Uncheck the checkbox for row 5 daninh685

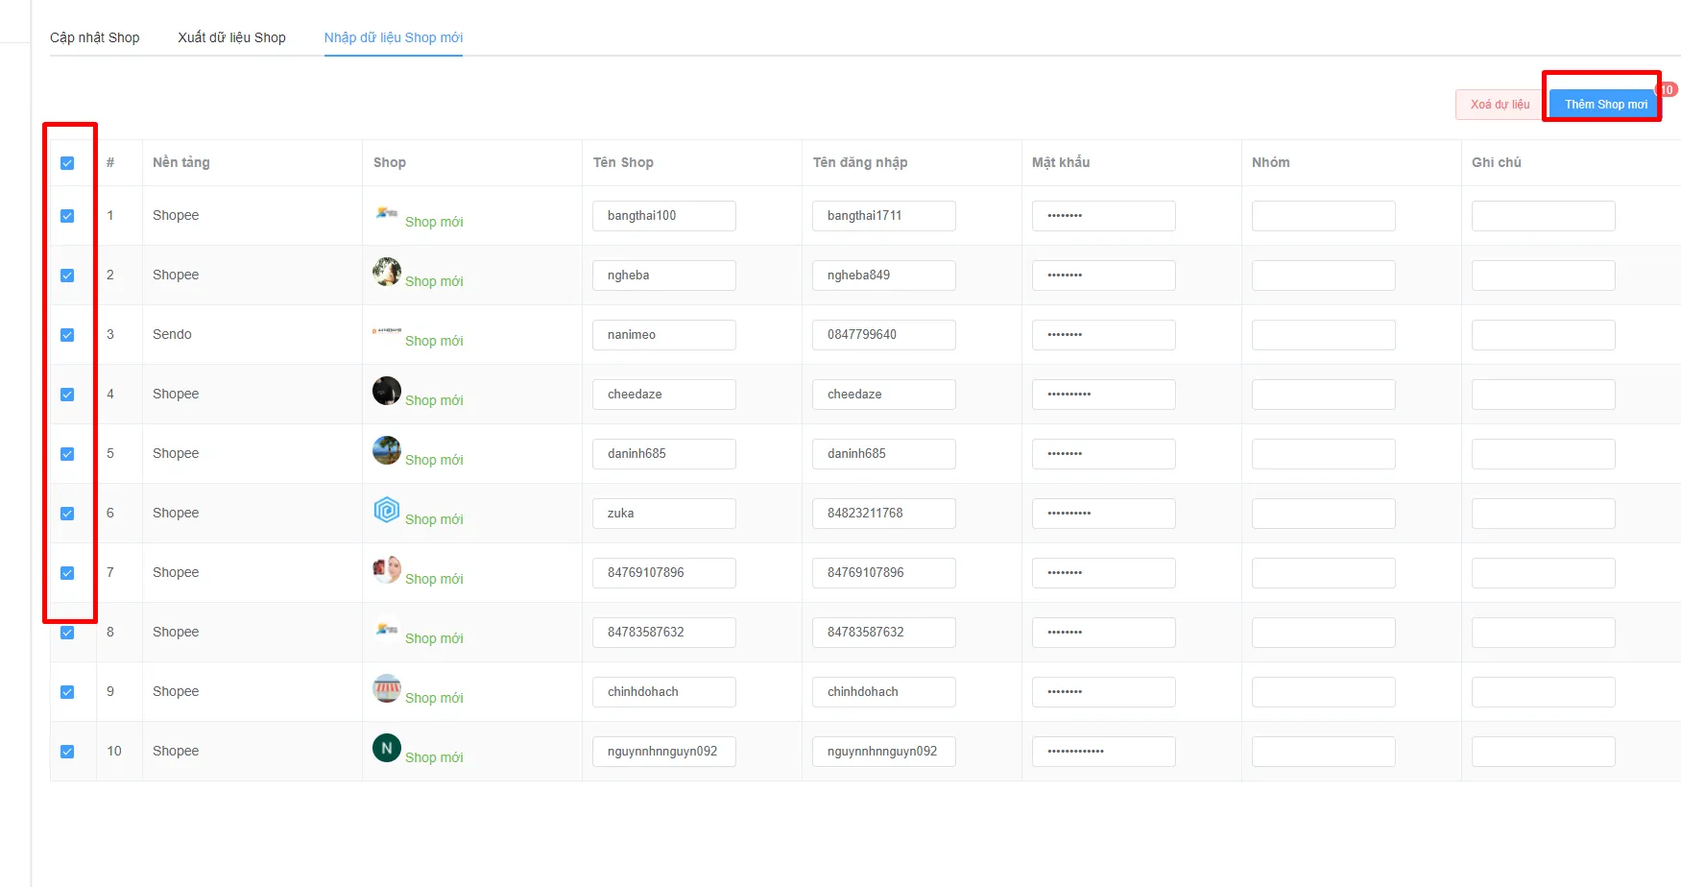(67, 454)
